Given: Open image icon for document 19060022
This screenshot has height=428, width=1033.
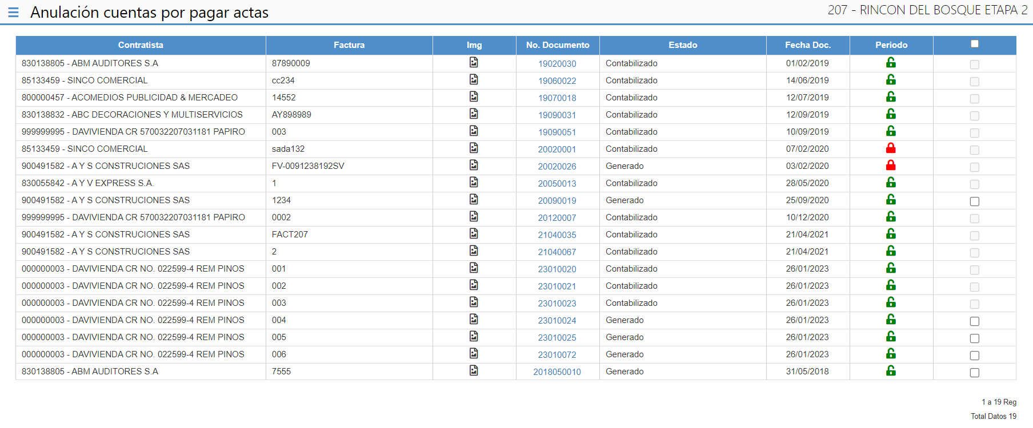Looking at the screenshot, I should pos(474,79).
